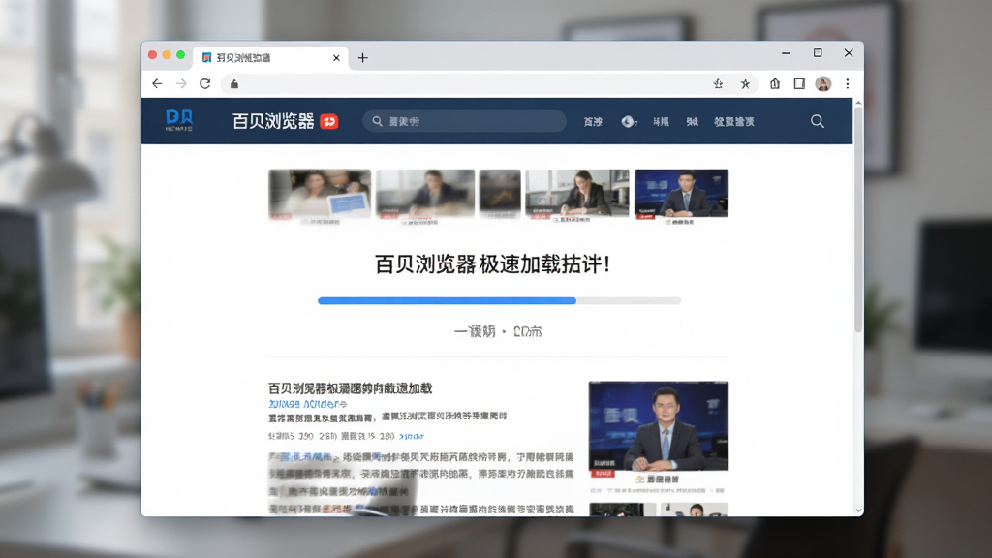Image resolution: width=992 pixels, height=558 pixels.
Task: Open the fourth header navigation item
Action: (692, 121)
